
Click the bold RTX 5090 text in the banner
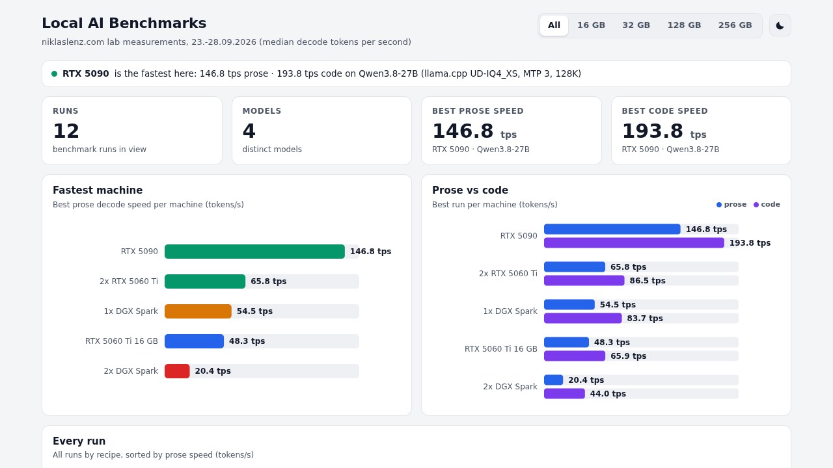point(86,74)
